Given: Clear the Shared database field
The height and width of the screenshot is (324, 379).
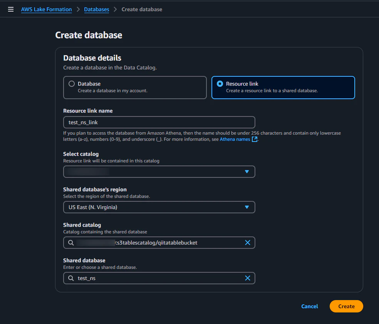Looking at the screenshot, I should [248, 278].
